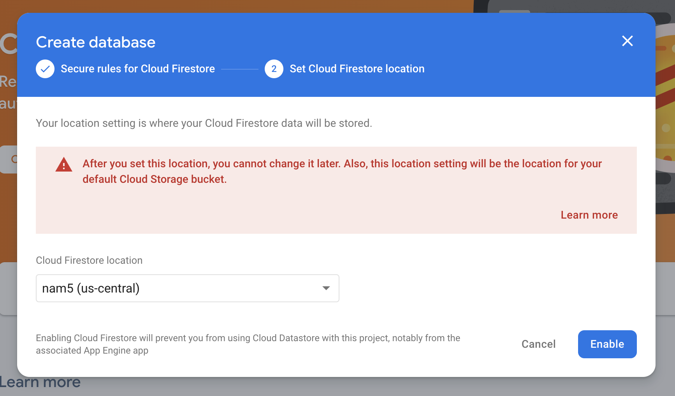Screen dimensions: 675x396
Task: Open the Cloud Firestore location dropdown
Action: click(x=188, y=288)
